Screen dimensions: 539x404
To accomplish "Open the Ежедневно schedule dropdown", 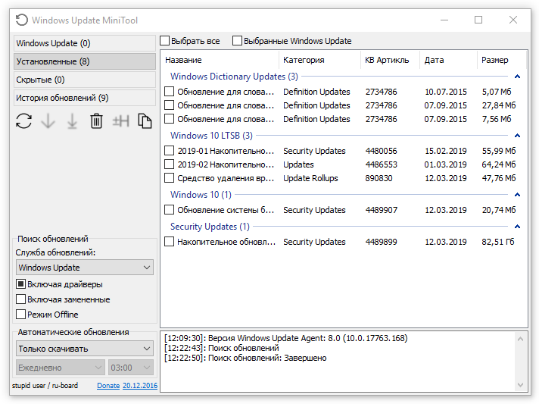I will pyautogui.click(x=60, y=368).
